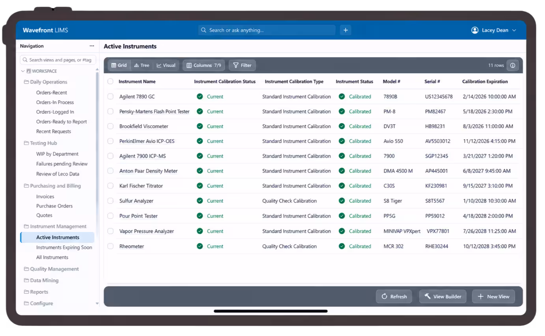Click the Search or ask anything field
This screenshot has height=336, width=545.
(x=267, y=30)
